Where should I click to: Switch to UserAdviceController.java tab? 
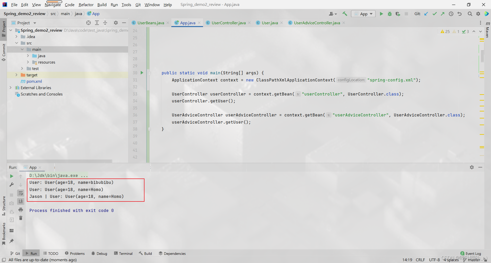coord(317,23)
